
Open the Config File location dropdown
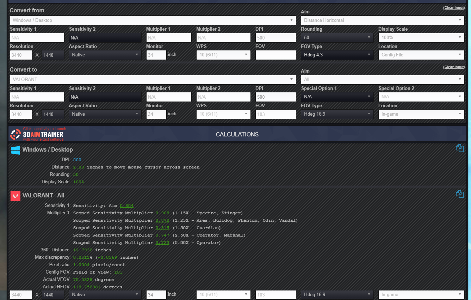[421, 55]
